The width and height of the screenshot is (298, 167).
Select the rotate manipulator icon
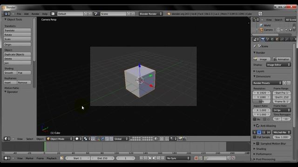point(107,139)
